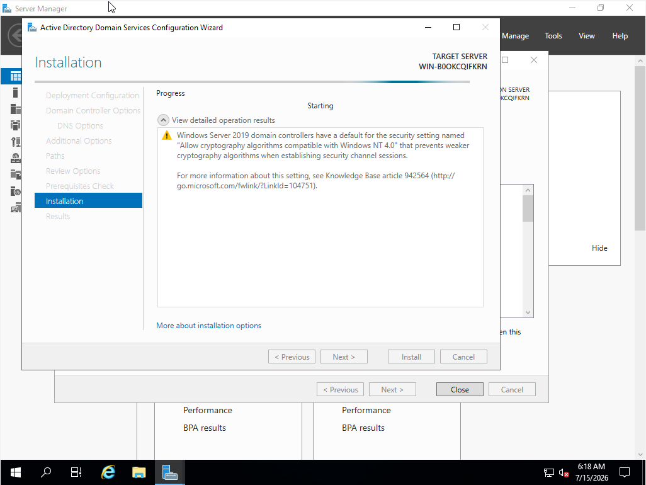Screen dimensions: 646x485
Task: Open More about installation options link
Action: tap(208, 326)
